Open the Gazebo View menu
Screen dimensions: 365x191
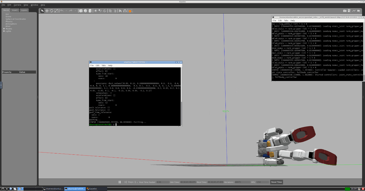tap(26, 5)
